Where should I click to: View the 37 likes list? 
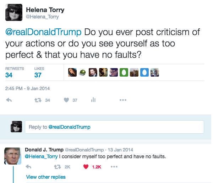(38, 75)
